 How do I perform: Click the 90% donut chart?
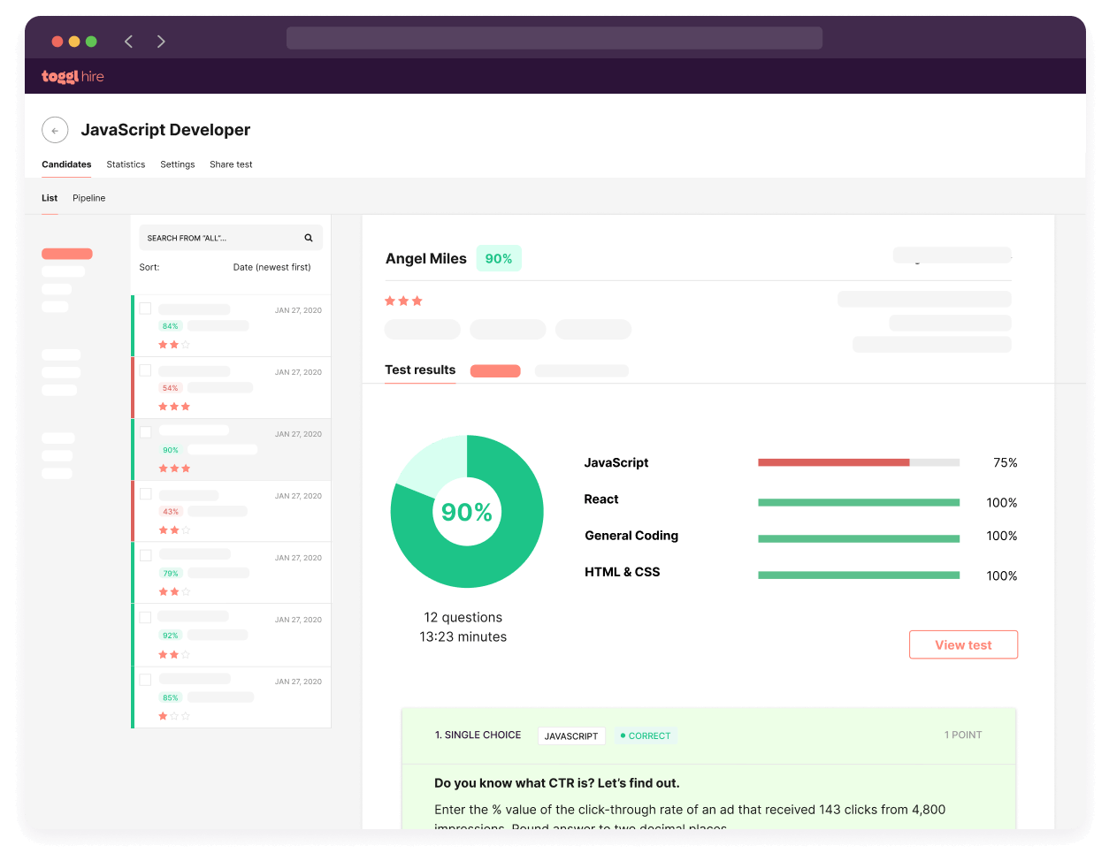tap(467, 511)
